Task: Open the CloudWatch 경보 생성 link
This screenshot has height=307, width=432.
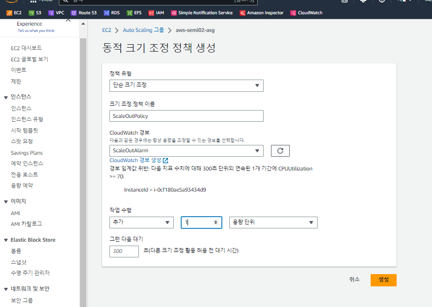Action: coord(139,161)
